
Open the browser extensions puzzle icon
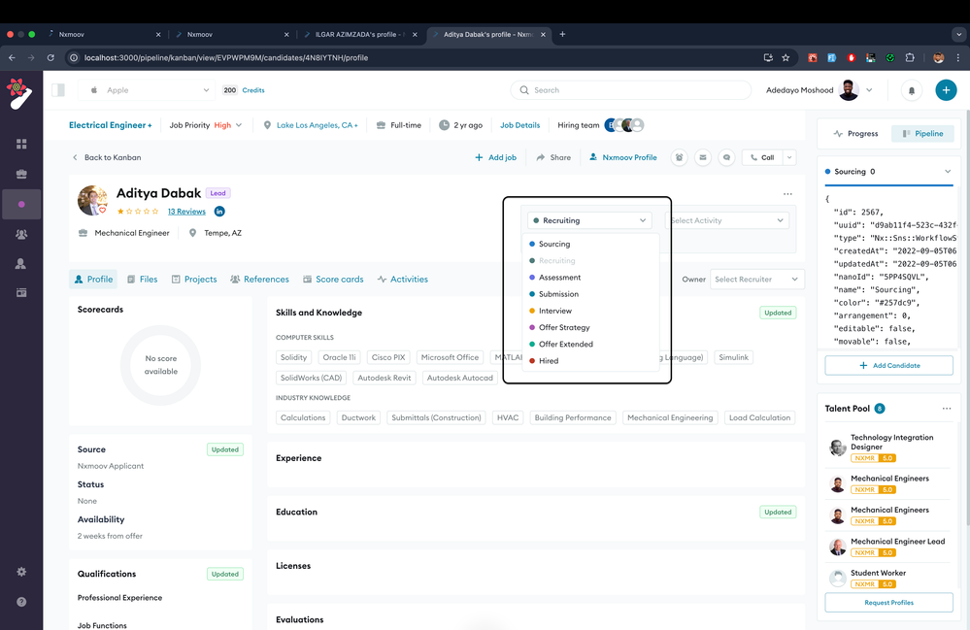(x=910, y=57)
